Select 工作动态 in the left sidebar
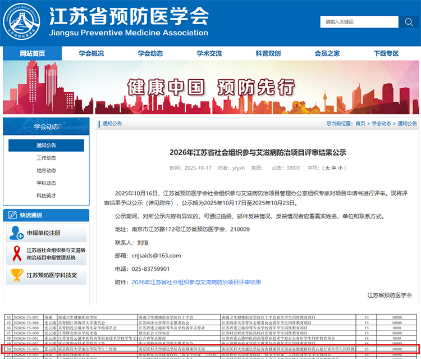 (46, 158)
